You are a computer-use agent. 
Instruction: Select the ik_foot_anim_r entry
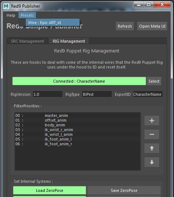point(77,144)
